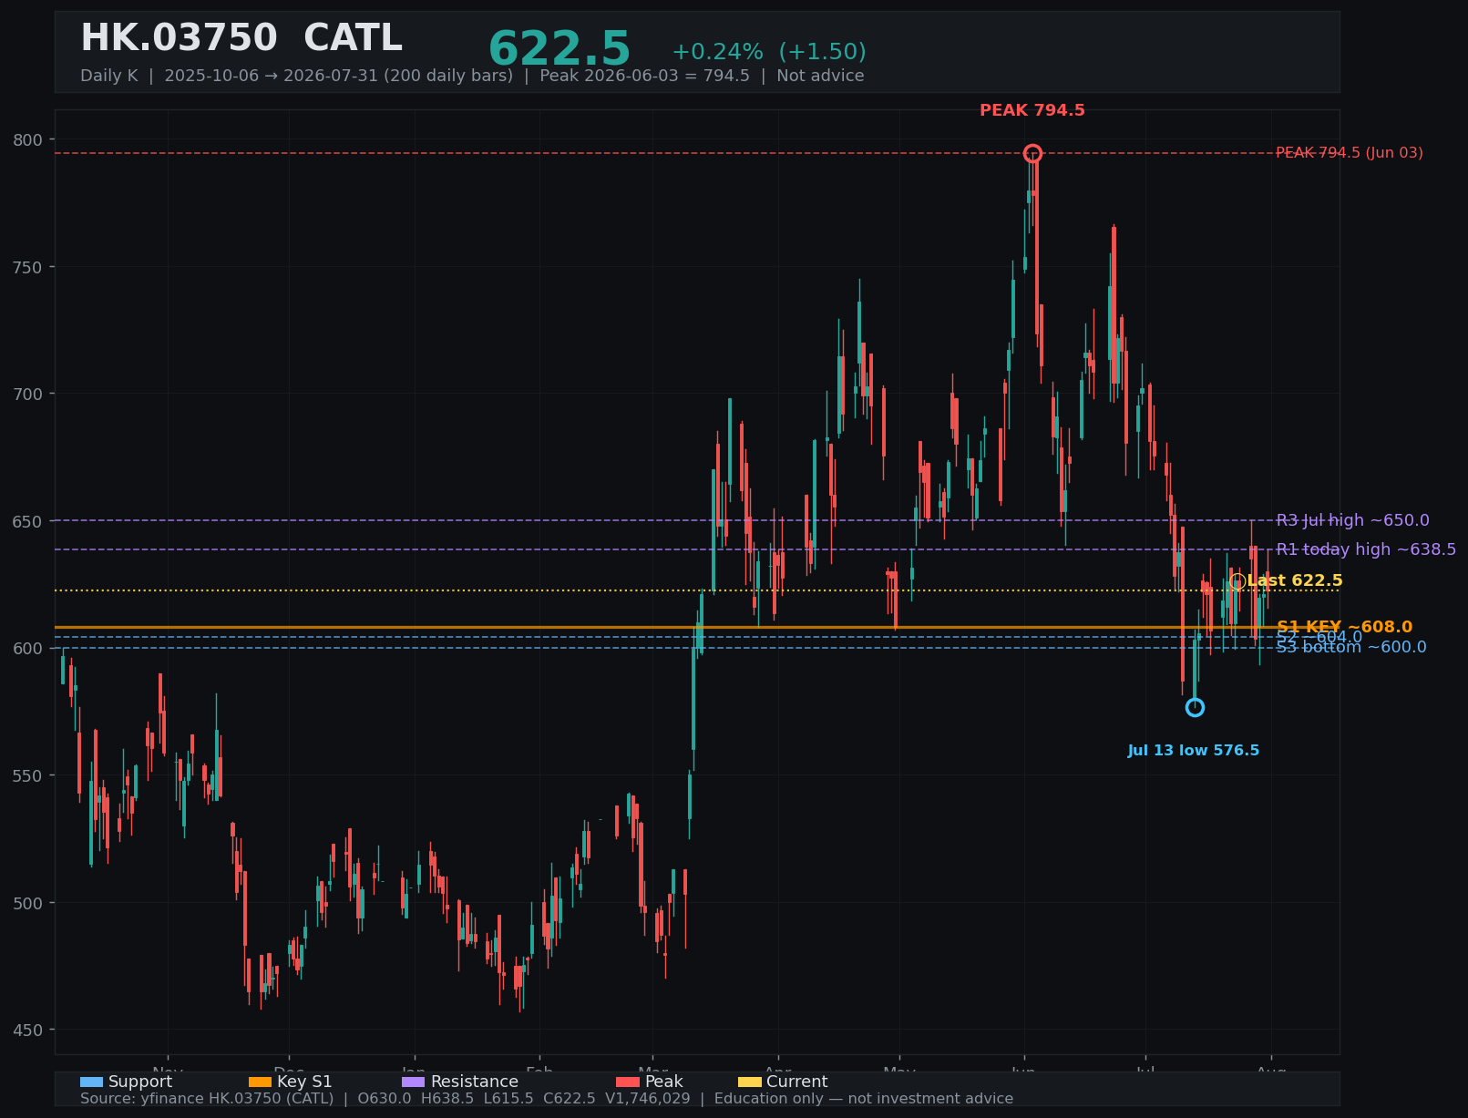
Task: Click the yellow Current legend swatch
Action: 750,1082
